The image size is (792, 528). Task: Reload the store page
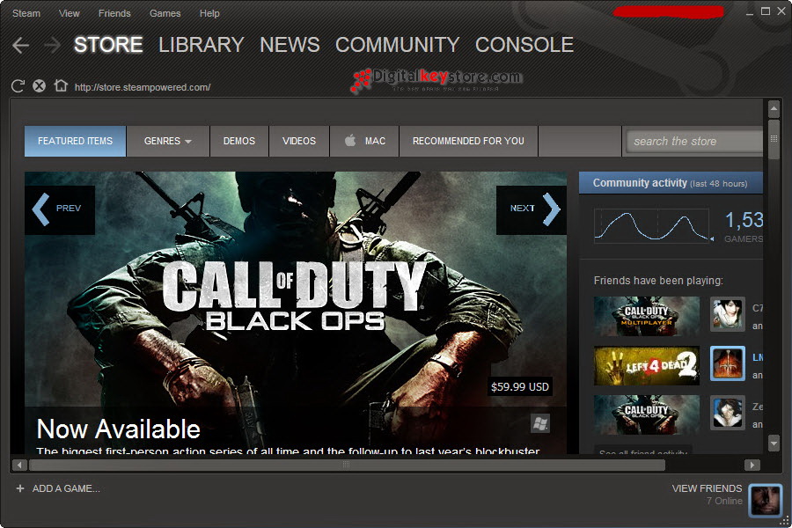coord(18,86)
